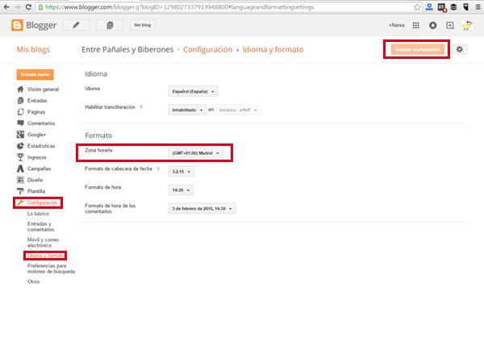The height and width of the screenshot is (362, 484).
Task: Open Plantilla in the sidebar
Action: tap(35, 191)
